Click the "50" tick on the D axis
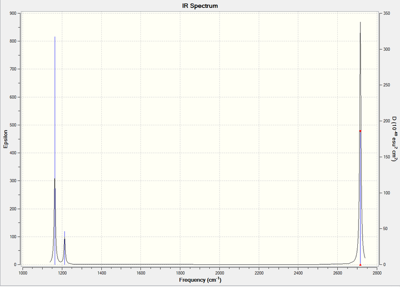 (386, 229)
